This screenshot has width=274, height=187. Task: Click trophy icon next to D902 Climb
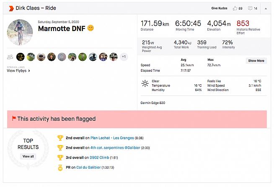point(60,158)
